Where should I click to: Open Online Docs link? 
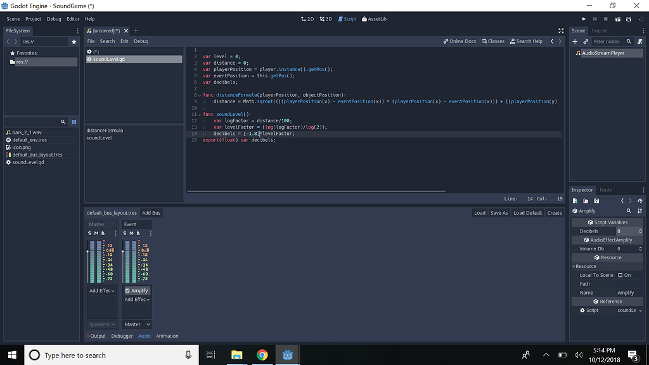coord(459,41)
